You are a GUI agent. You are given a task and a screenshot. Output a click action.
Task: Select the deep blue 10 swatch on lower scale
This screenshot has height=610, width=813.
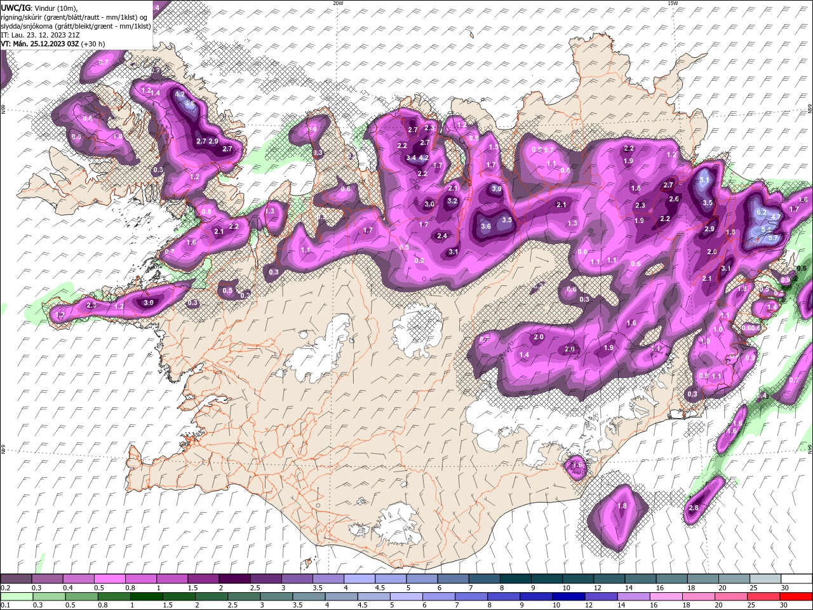point(567,596)
